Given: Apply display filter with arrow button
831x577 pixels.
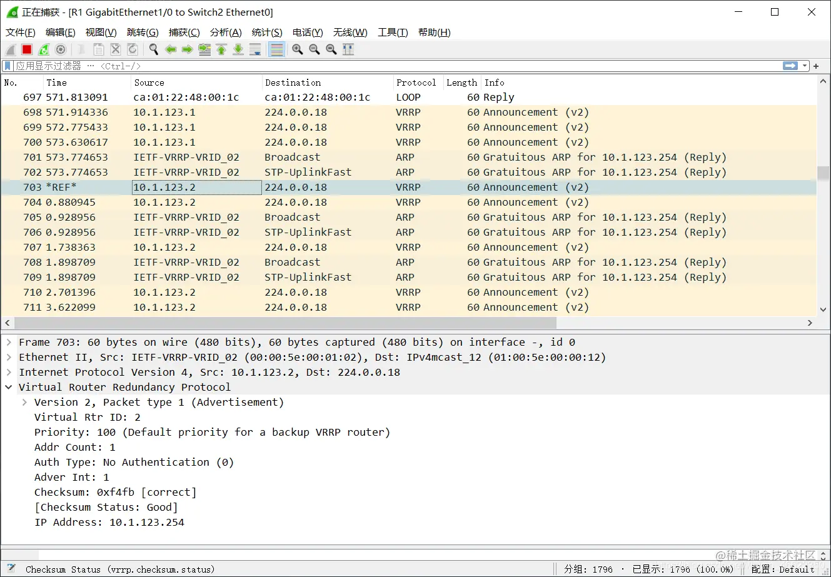Looking at the screenshot, I should pyautogui.click(x=790, y=66).
